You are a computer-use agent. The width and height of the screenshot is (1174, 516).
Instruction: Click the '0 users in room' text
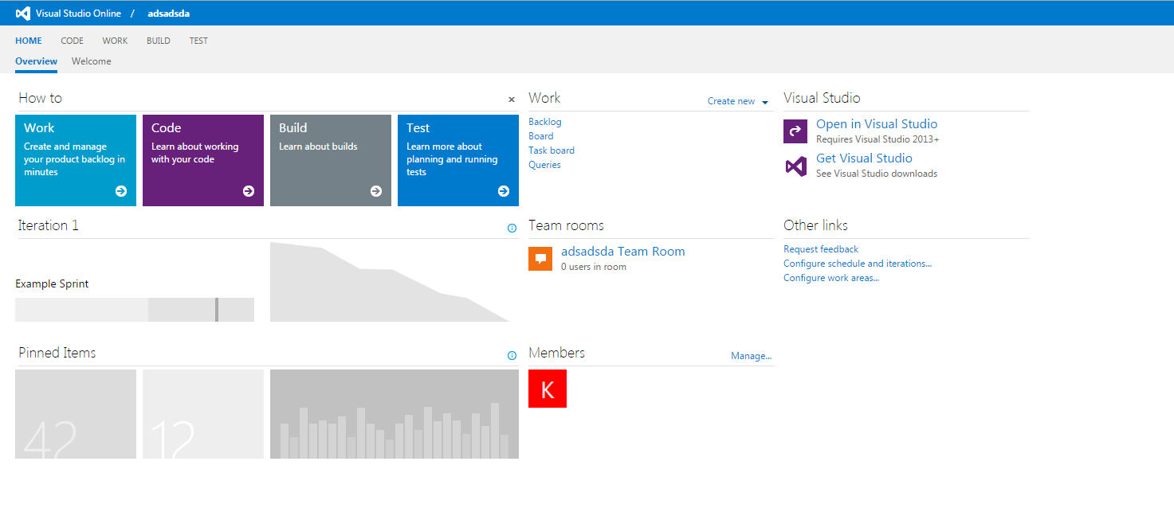[x=594, y=267]
